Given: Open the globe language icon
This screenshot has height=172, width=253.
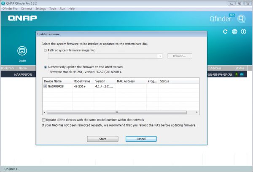Looking at the screenshot, I should click(x=234, y=32).
